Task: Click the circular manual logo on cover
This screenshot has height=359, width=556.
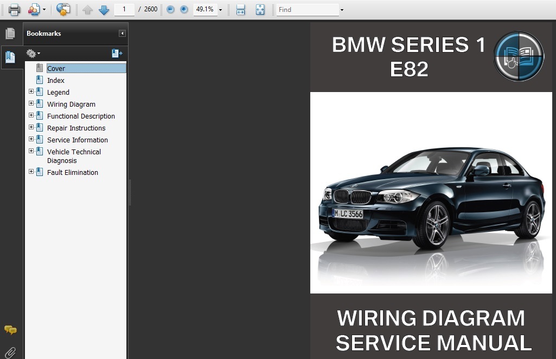Action: (519, 56)
